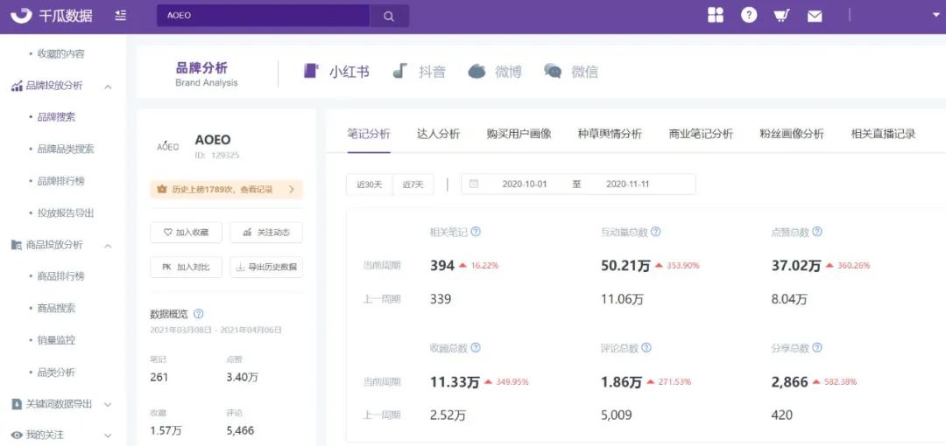Viewport: 946px width, 446px height.
Task: Open 销量监控 in sidebar
Action: [56, 340]
